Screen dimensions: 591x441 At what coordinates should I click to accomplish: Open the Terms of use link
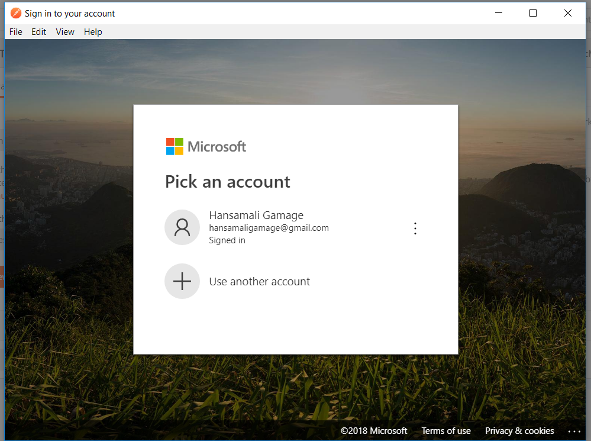coord(446,431)
